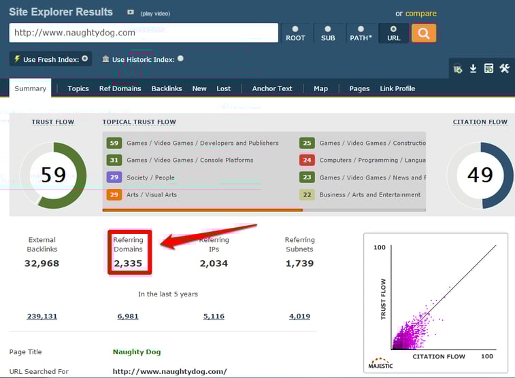Click the naughtydog.com URL searched link
The width and height of the screenshot is (515, 378).
click(169, 371)
